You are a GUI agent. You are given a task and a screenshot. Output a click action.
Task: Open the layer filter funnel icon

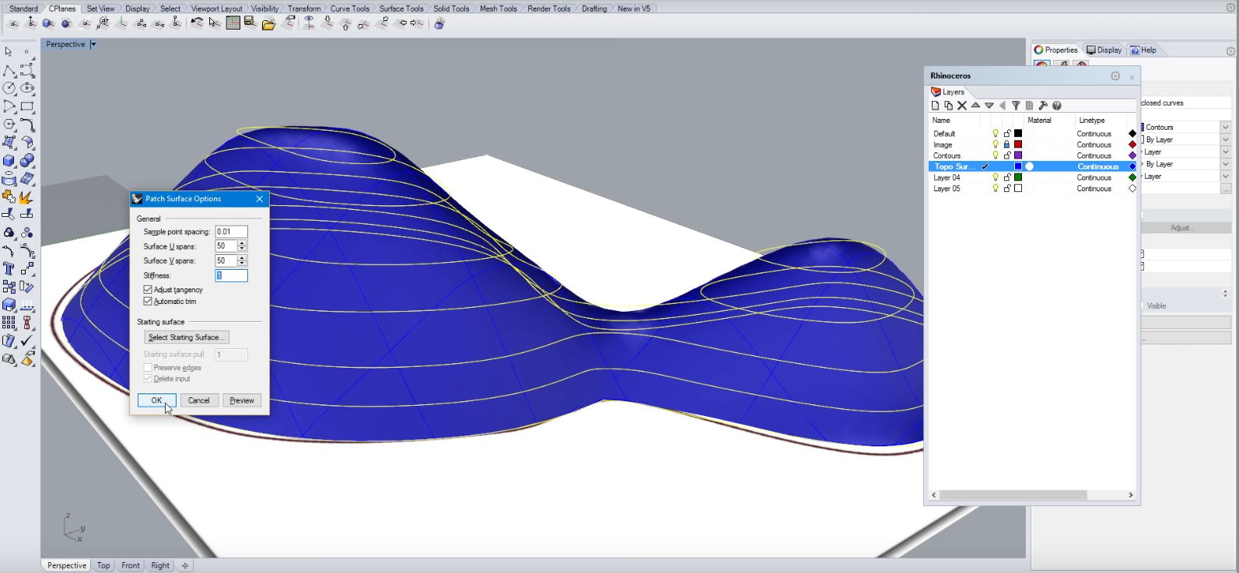point(1016,106)
